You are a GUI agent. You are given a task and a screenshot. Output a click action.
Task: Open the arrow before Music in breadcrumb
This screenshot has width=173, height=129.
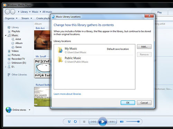coord(30,12)
